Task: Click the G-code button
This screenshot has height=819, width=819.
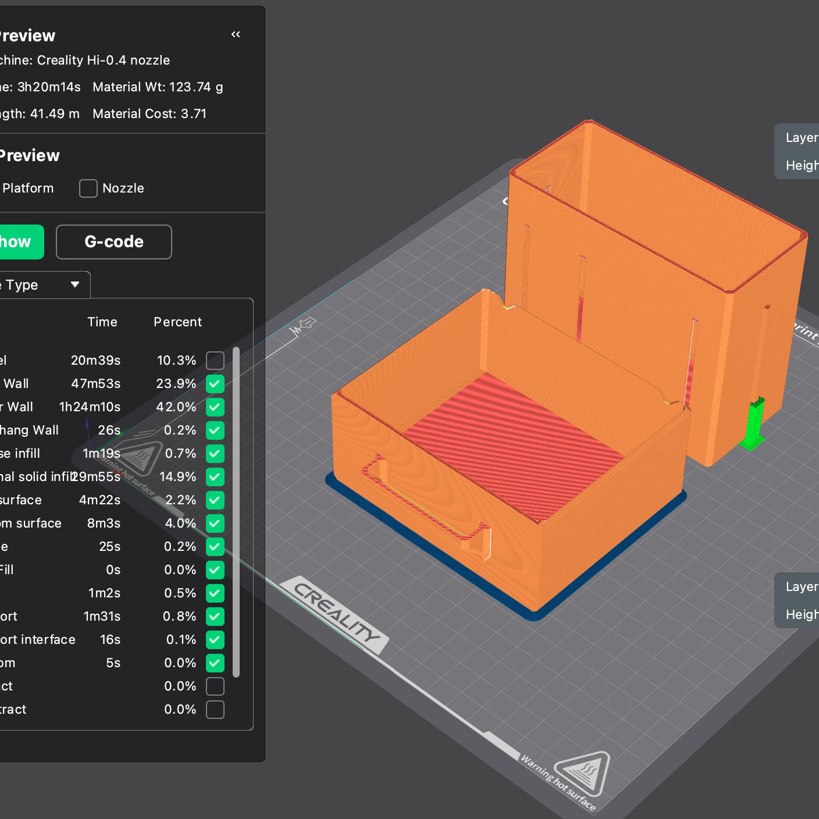Action: (114, 242)
